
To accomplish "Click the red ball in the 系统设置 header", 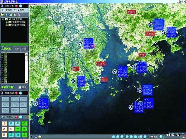I will [x=16, y=6].
